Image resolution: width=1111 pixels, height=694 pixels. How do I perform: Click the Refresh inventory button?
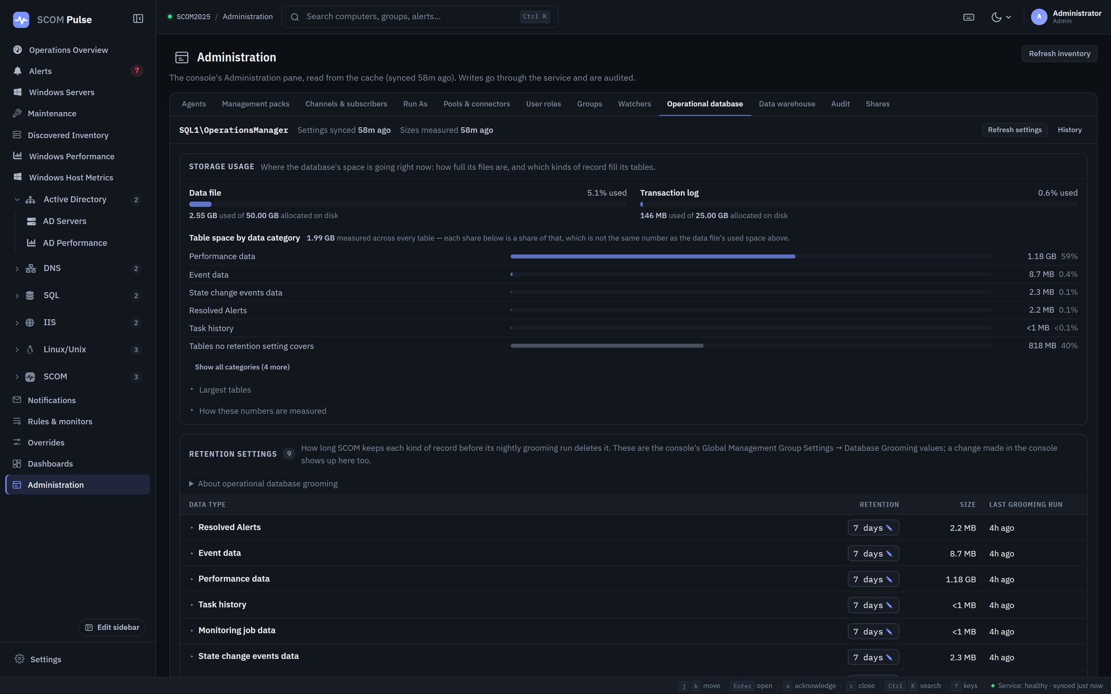1059,54
